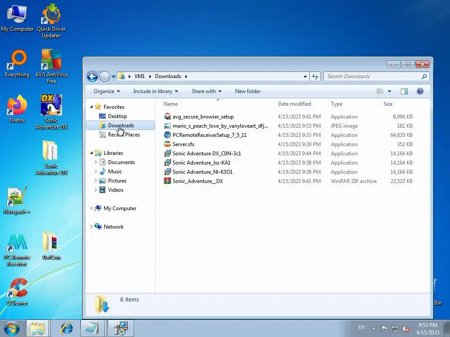This screenshot has height=337, width=450.
Task: Click Downloads breadcrumb segment
Action: (168, 76)
